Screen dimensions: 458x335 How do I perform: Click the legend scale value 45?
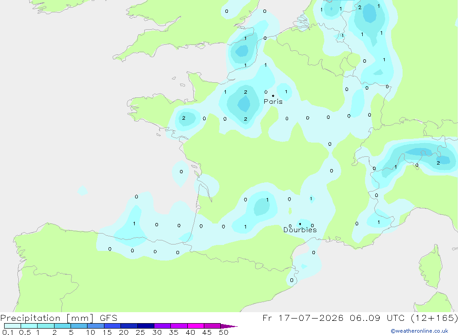pyautogui.click(x=207, y=332)
